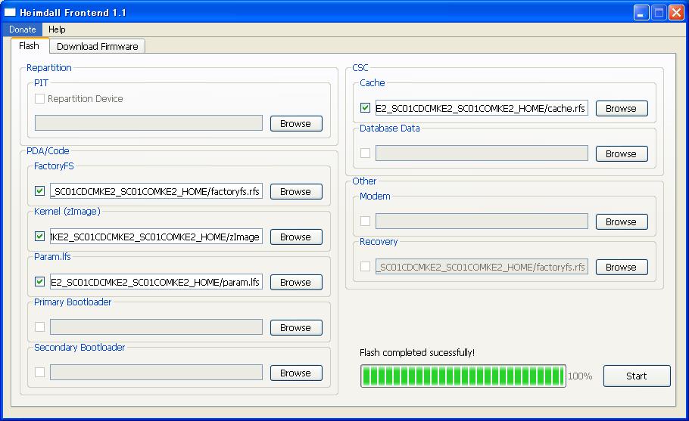This screenshot has height=421, width=689.
Task: Switch to the Download Firmware tab
Action: tap(97, 47)
